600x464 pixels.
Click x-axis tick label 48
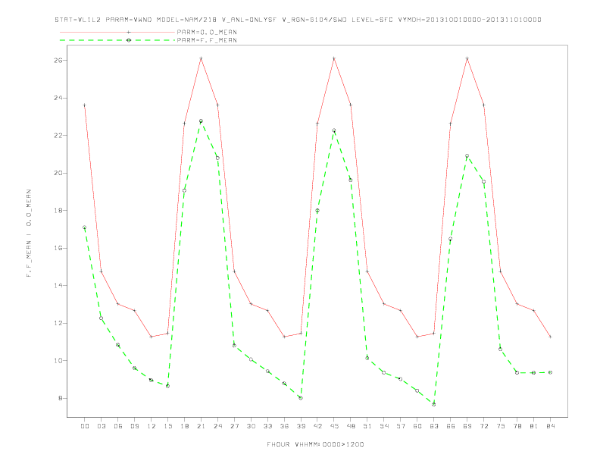click(351, 426)
